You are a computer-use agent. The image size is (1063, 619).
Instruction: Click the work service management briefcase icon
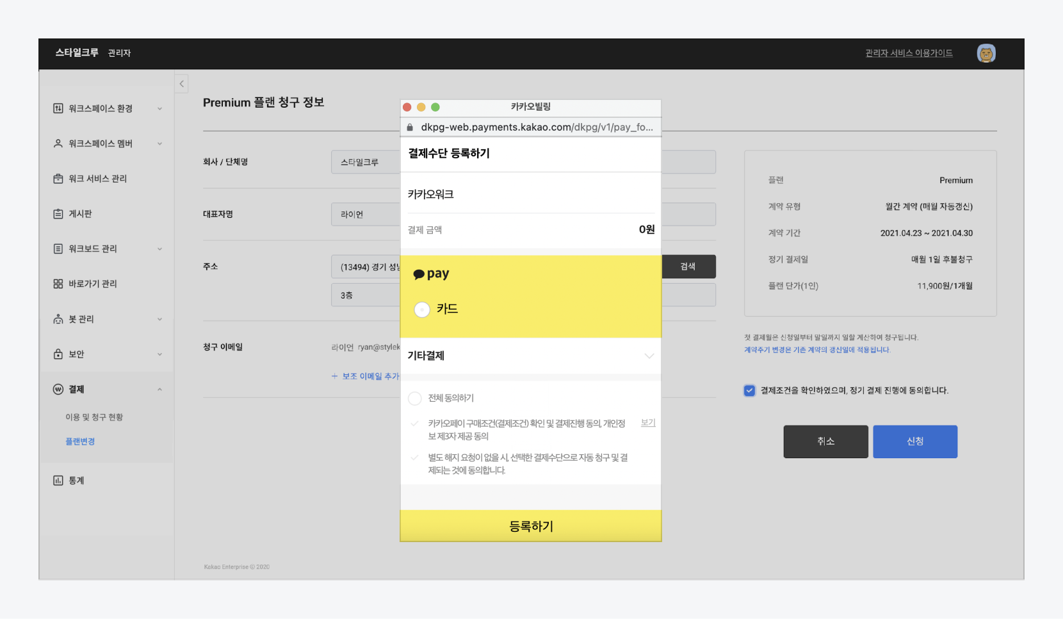pos(58,179)
